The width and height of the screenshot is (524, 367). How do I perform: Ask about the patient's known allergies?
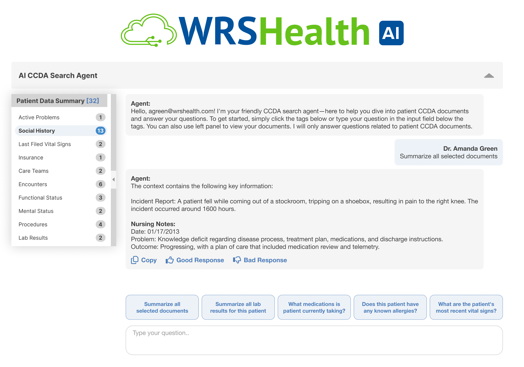(390, 307)
